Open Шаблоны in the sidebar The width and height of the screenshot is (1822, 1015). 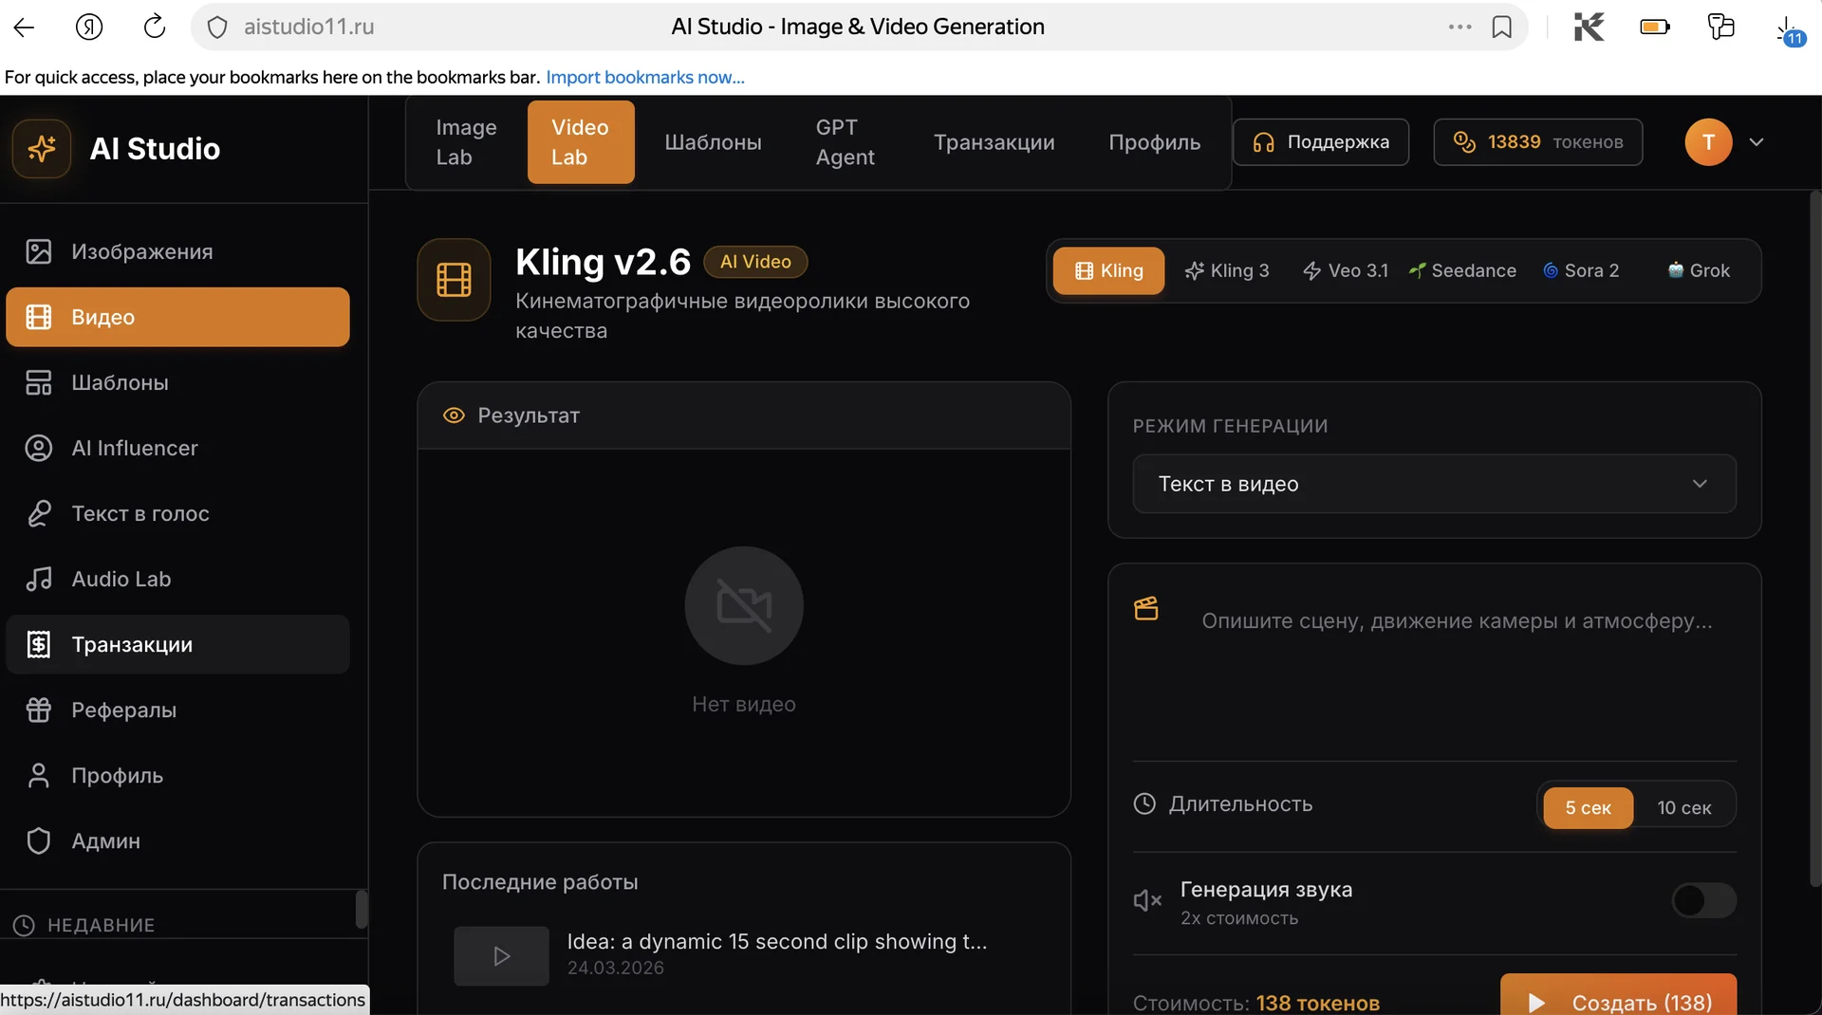coord(177,382)
